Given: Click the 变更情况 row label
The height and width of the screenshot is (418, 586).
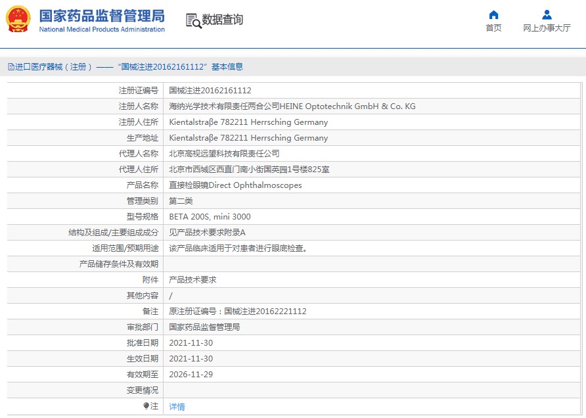Looking at the screenshot, I should click(x=143, y=390).
